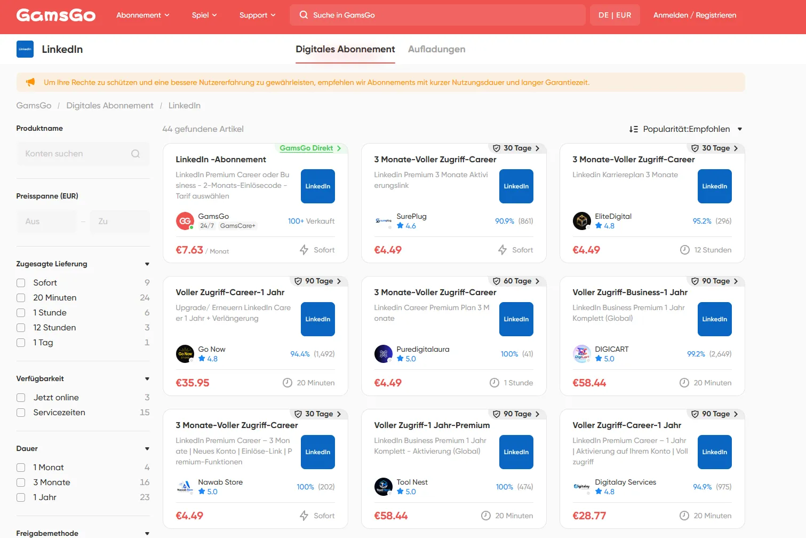Switch to the Digitales Abonnement tab
Image resolution: width=806 pixels, height=538 pixels.
click(345, 49)
